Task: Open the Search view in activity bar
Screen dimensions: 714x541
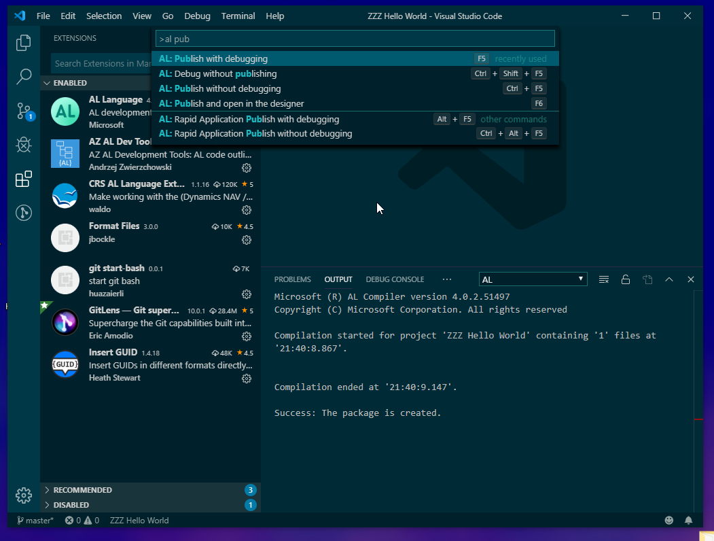Action: [24, 76]
